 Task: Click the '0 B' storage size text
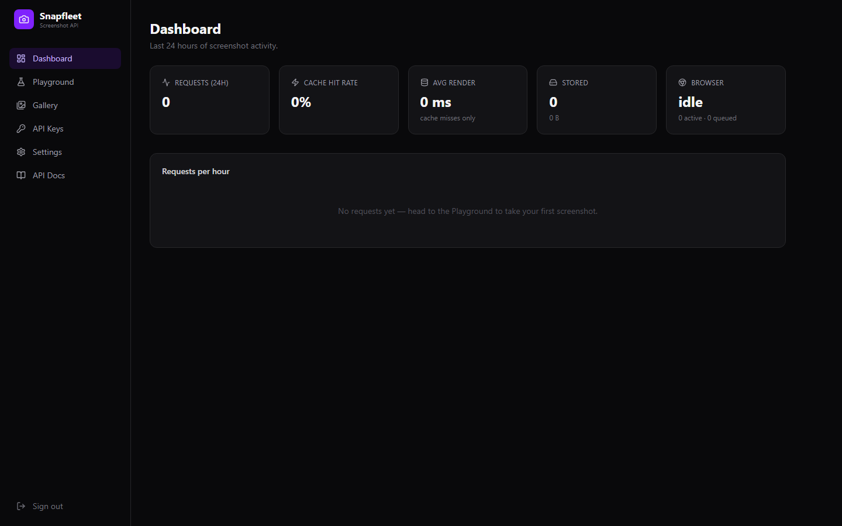tap(554, 118)
